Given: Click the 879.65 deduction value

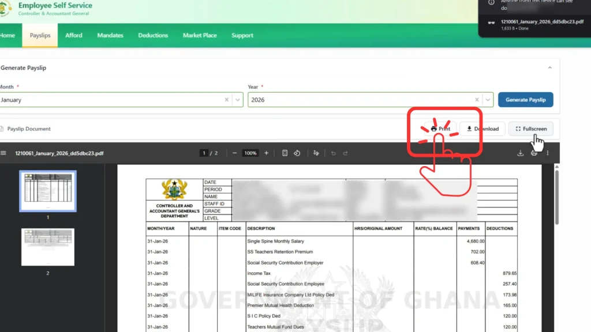Looking at the screenshot, I should click(x=510, y=273).
